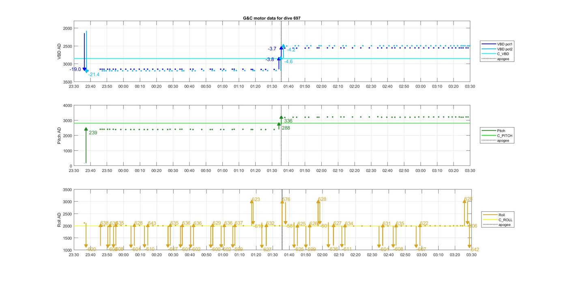Click the '-620' roll data label
568x281 pixels.
pyautogui.click(x=91, y=249)
